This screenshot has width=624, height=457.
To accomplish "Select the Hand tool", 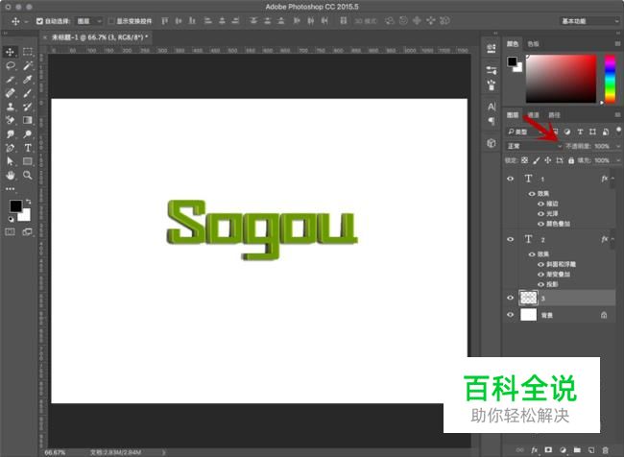I will (x=10, y=175).
